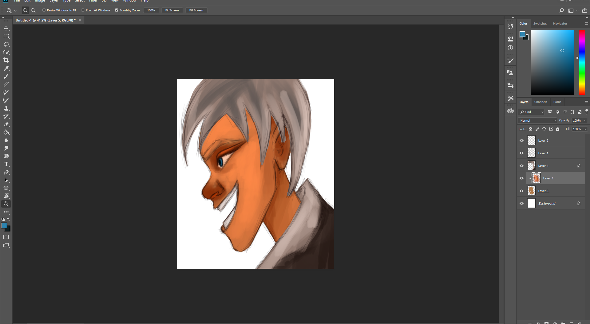Select the Eraser tool
Viewport: 590px width, 324px height.
tap(6, 124)
